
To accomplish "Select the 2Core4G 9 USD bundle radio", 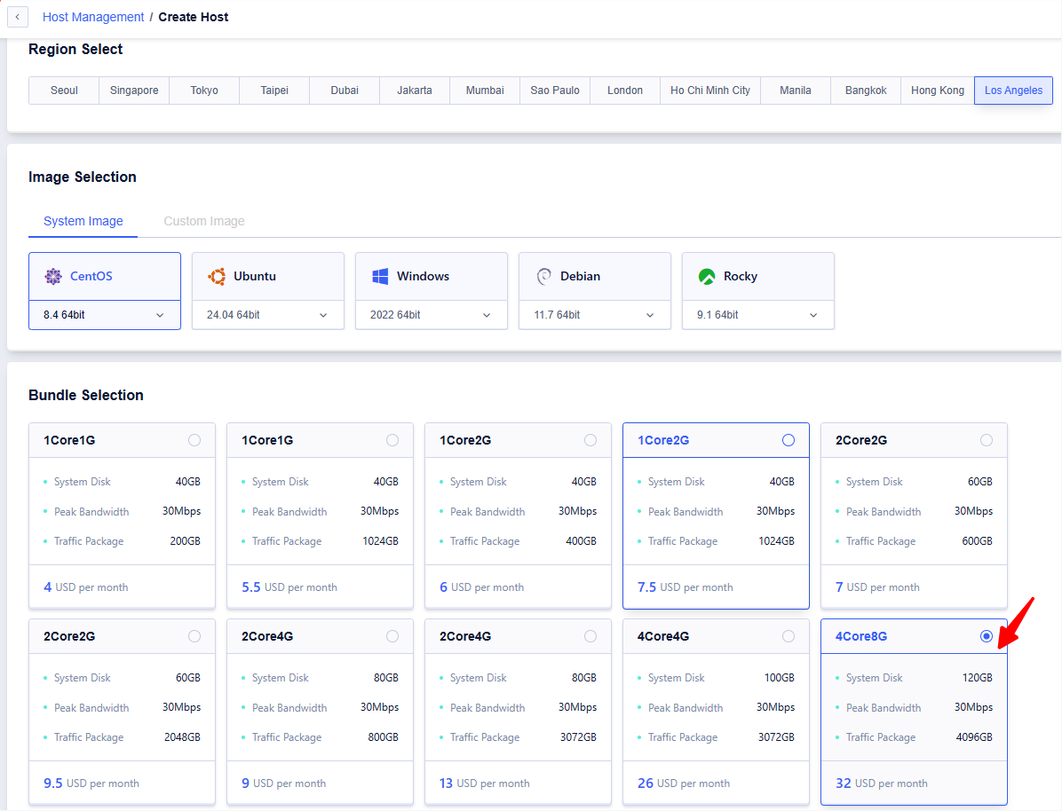I will pyautogui.click(x=392, y=636).
